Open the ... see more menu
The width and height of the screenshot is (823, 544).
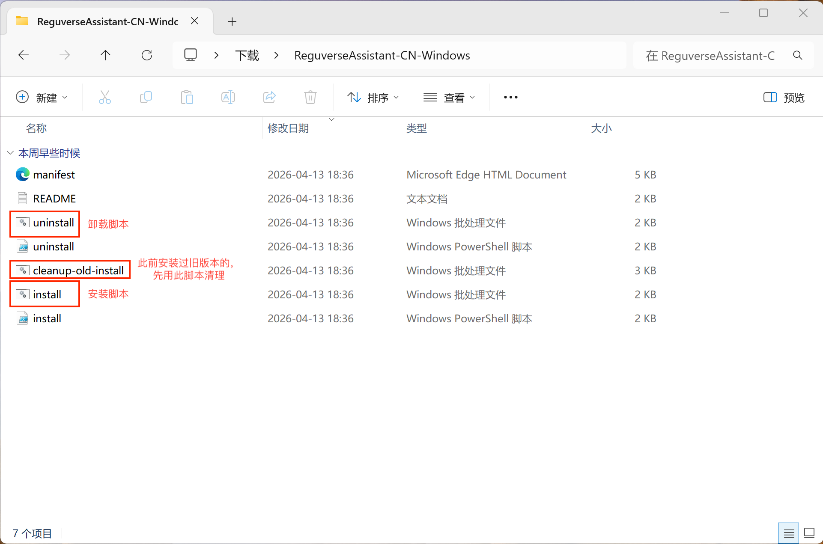tap(510, 97)
